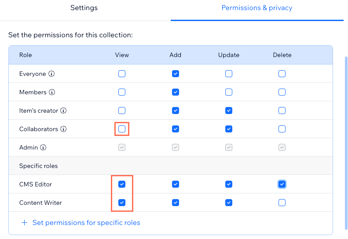
Task: Enable Update permission for Members
Action: coord(229,92)
